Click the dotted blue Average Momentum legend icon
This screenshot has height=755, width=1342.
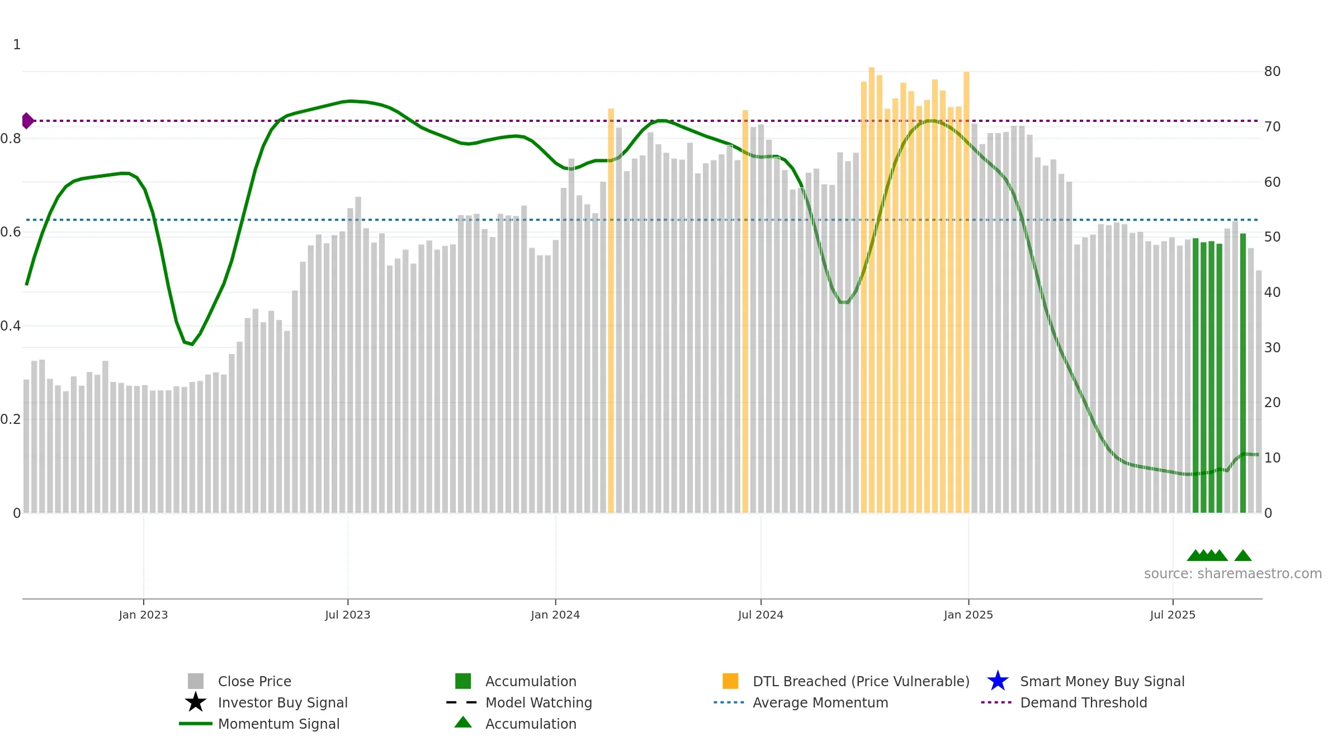pyautogui.click(x=729, y=702)
